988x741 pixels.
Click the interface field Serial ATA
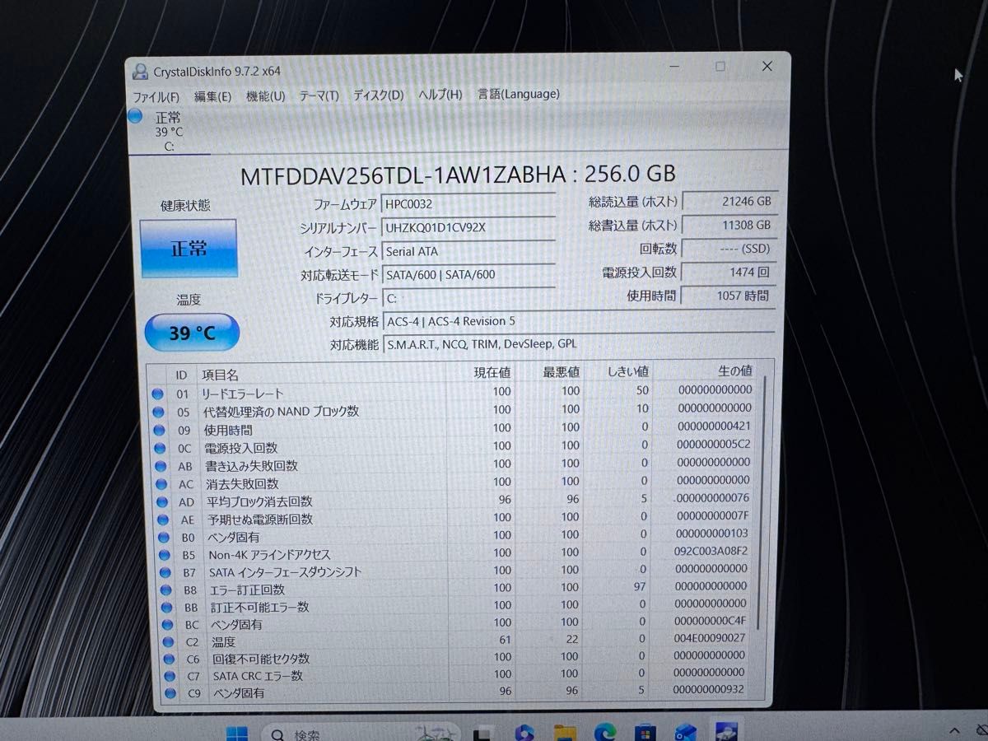(x=468, y=251)
